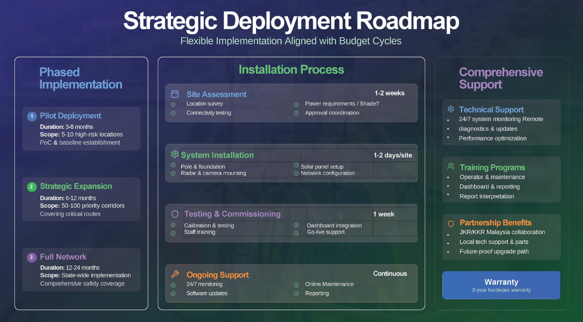This screenshot has height=322, width=583.
Task: Select the green number 2 Strategic Expansion badge
Action: [32, 187]
